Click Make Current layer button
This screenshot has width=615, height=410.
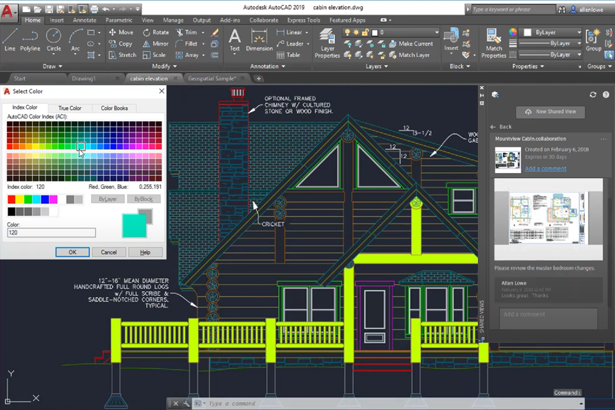pos(411,44)
